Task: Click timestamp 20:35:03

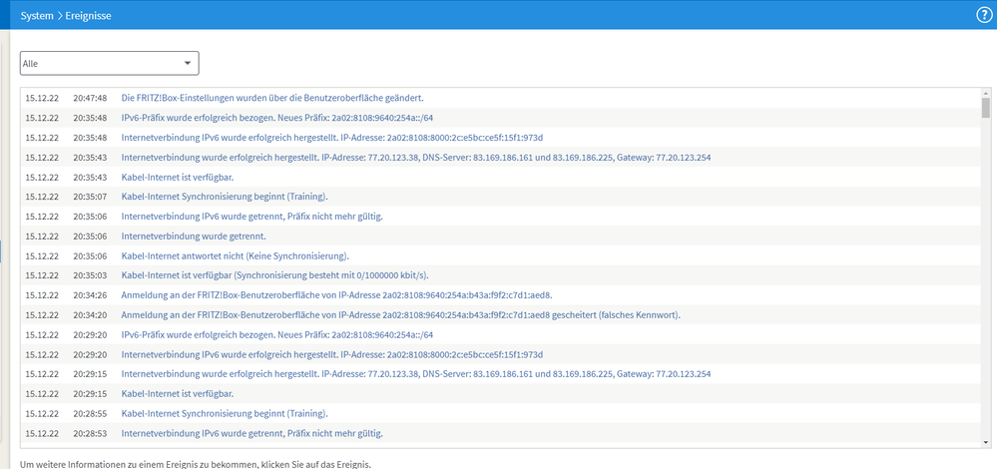Action: coord(90,275)
